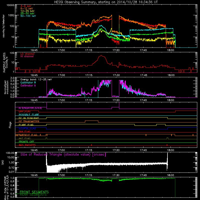
Task: Click the REAR SEGMENTS legend label
Action: [33, 195]
